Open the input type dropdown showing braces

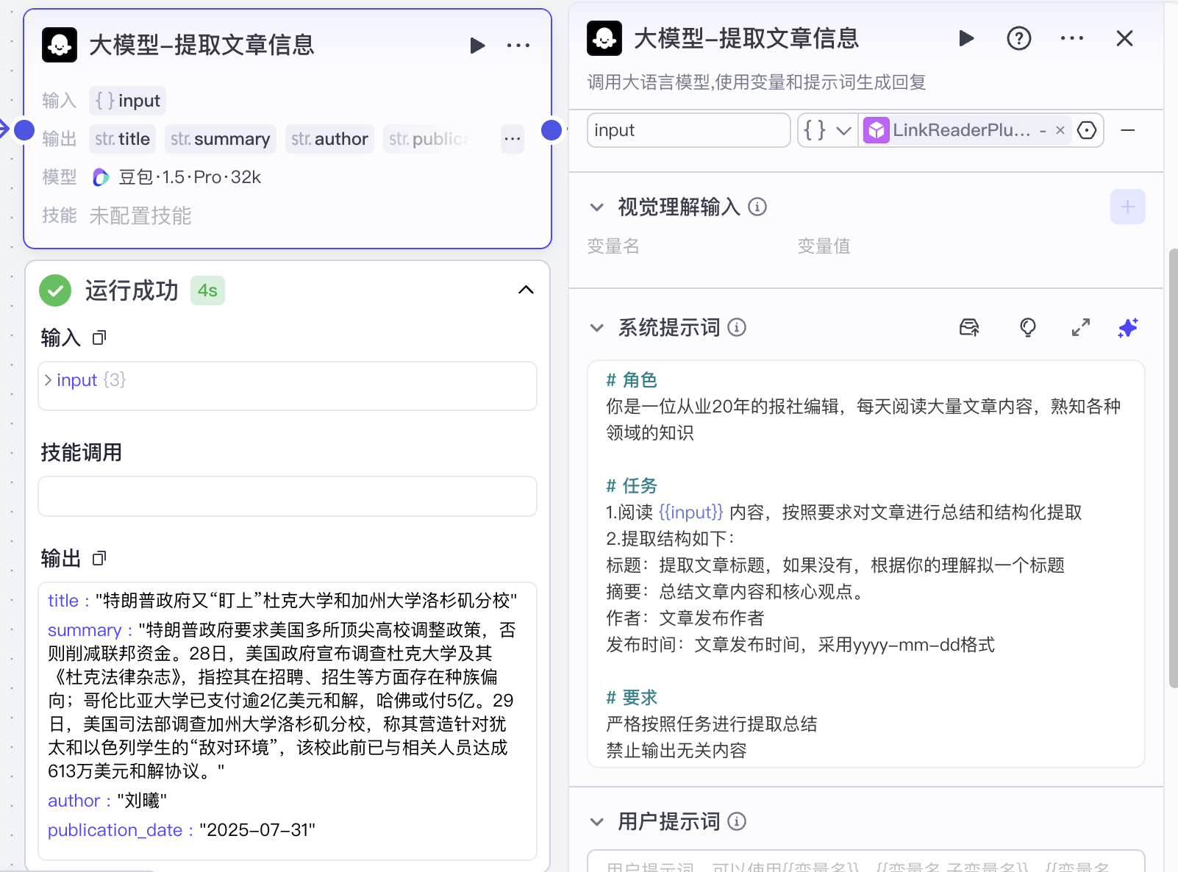click(827, 129)
